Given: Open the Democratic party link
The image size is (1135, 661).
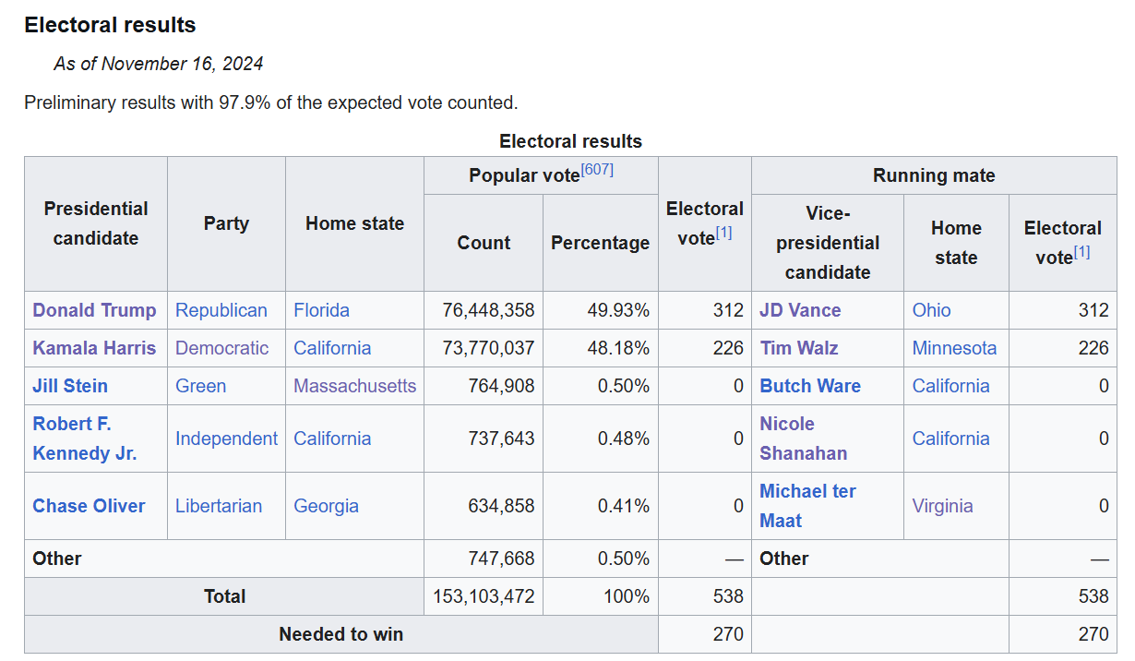Looking at the screenshot, I should point(222,348).
